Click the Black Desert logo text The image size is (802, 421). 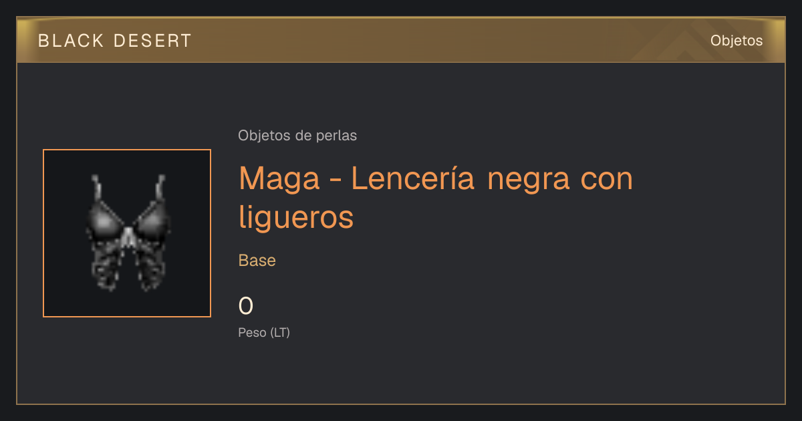tap(115, 41)
